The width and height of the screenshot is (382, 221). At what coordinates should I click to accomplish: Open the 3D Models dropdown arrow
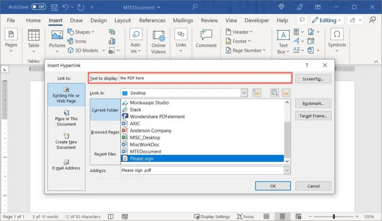(104, 50)
